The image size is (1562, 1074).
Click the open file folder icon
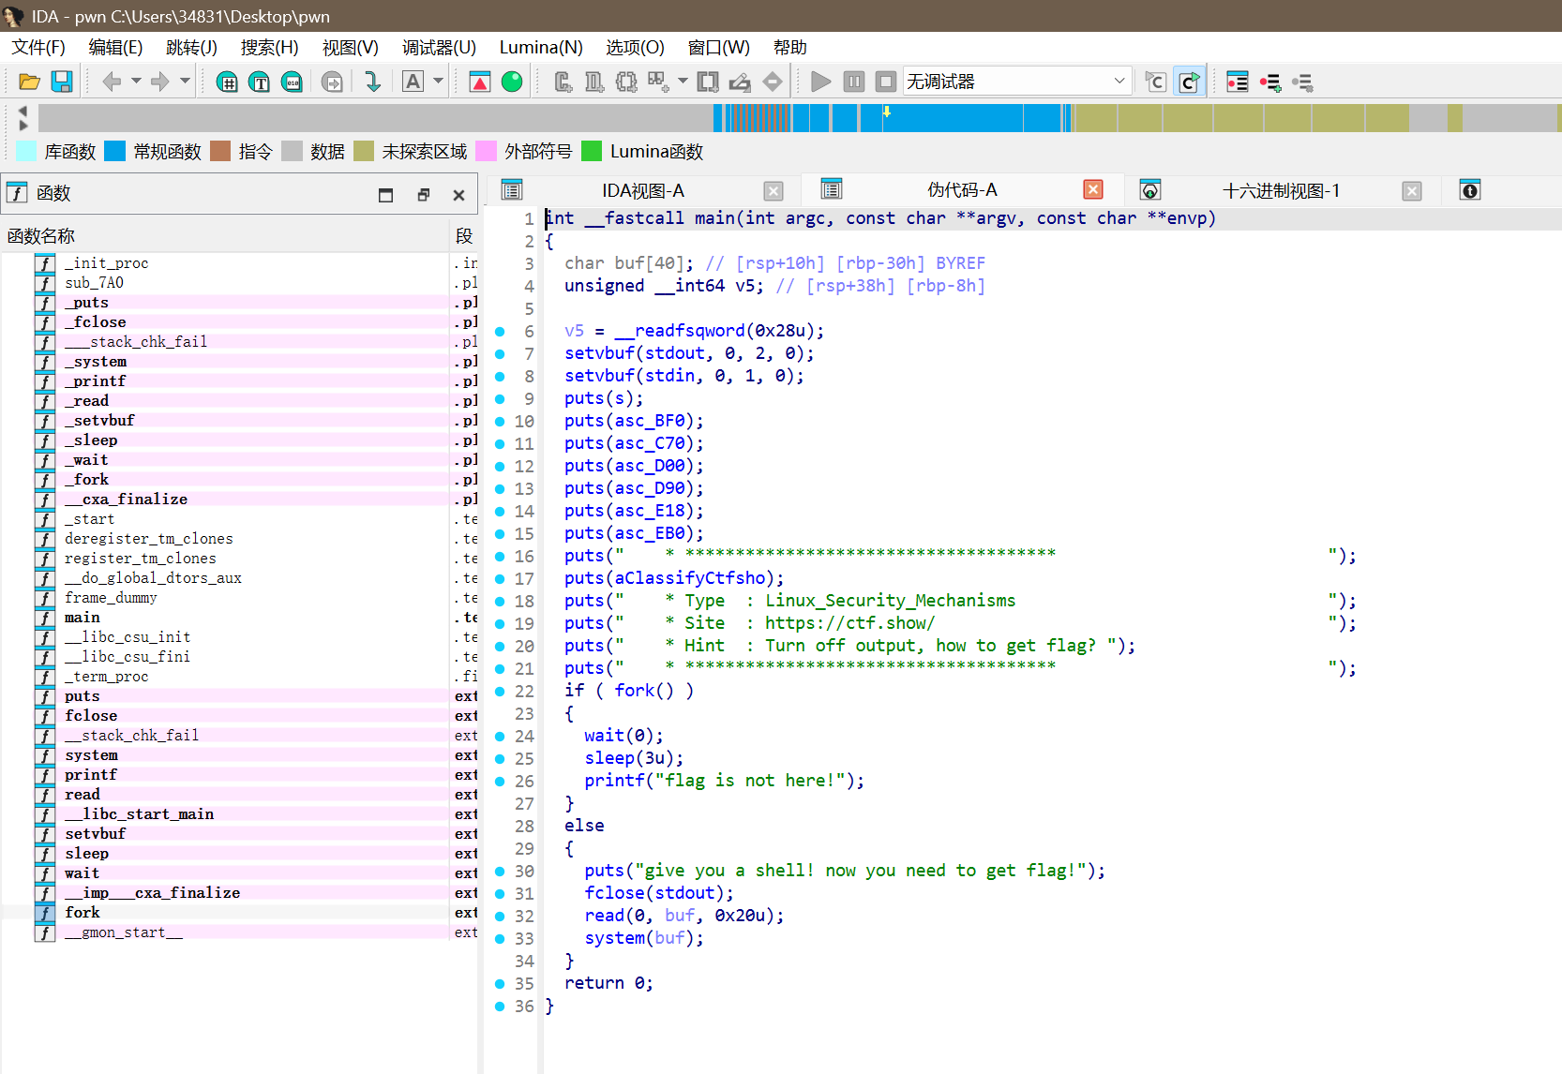tap(29, 82)
